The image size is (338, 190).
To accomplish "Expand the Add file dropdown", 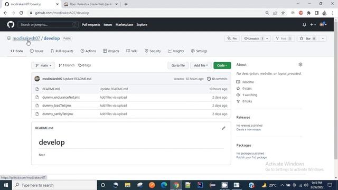I will [x=201, y=65].
